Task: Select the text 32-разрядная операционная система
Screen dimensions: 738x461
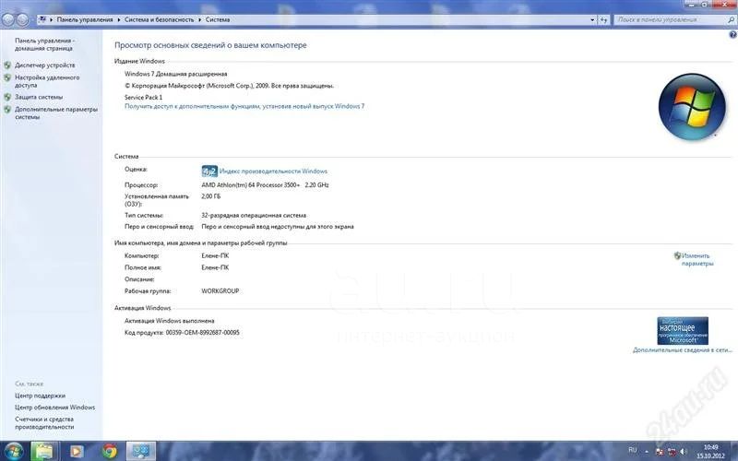Action: [x=254, y=215]
